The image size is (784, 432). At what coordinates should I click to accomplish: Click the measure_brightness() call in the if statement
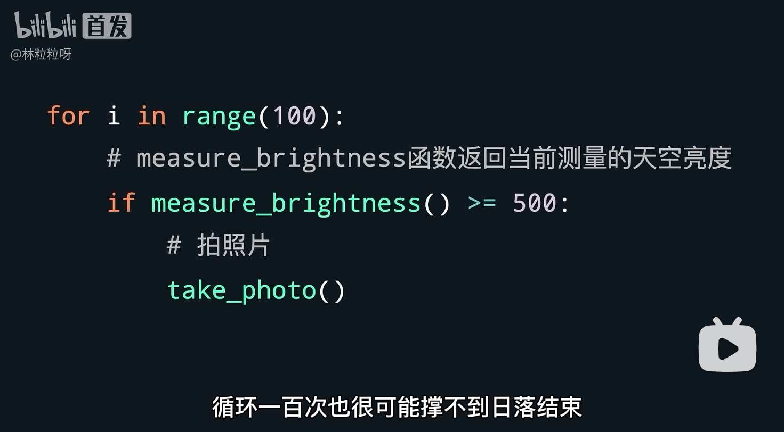(x=301, y=203)
